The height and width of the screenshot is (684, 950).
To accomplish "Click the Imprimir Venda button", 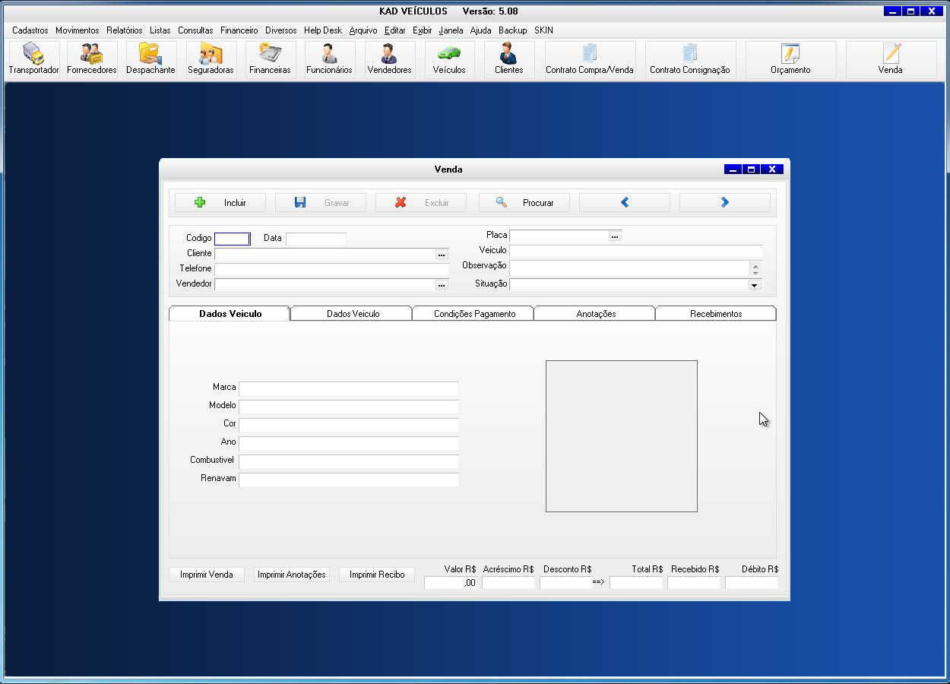I will tap(207, 575).
